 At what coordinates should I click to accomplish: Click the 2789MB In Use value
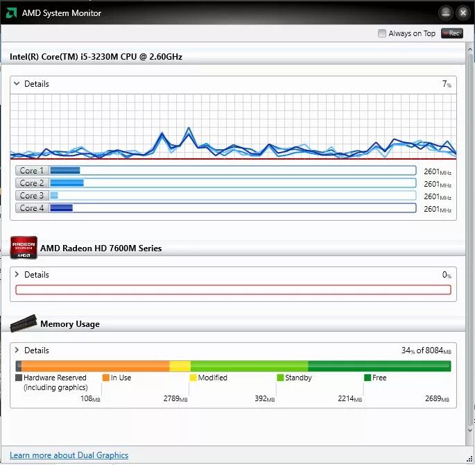coord(175,398)
